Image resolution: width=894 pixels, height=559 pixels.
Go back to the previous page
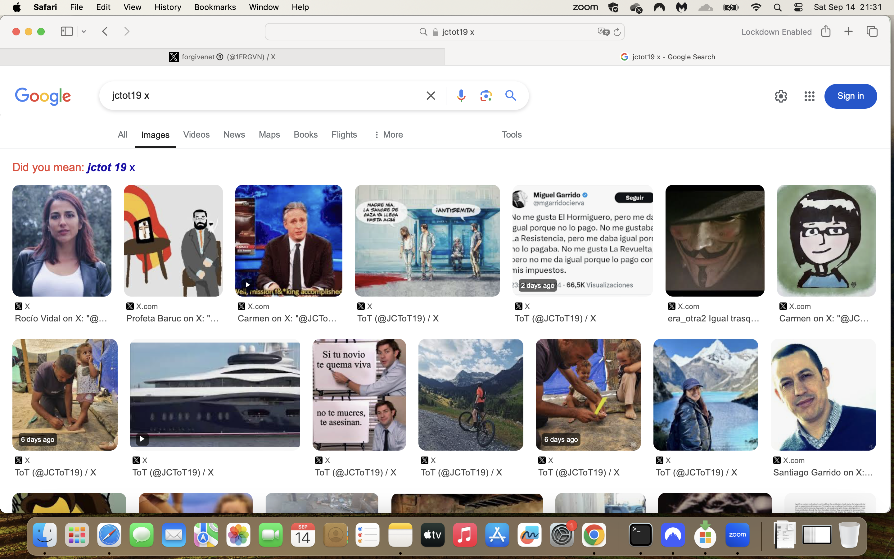tap(105, 31)
